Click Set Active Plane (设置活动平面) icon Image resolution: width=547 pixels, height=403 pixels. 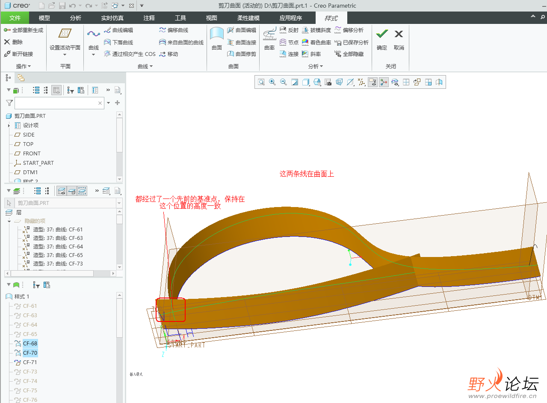point(65,34)
